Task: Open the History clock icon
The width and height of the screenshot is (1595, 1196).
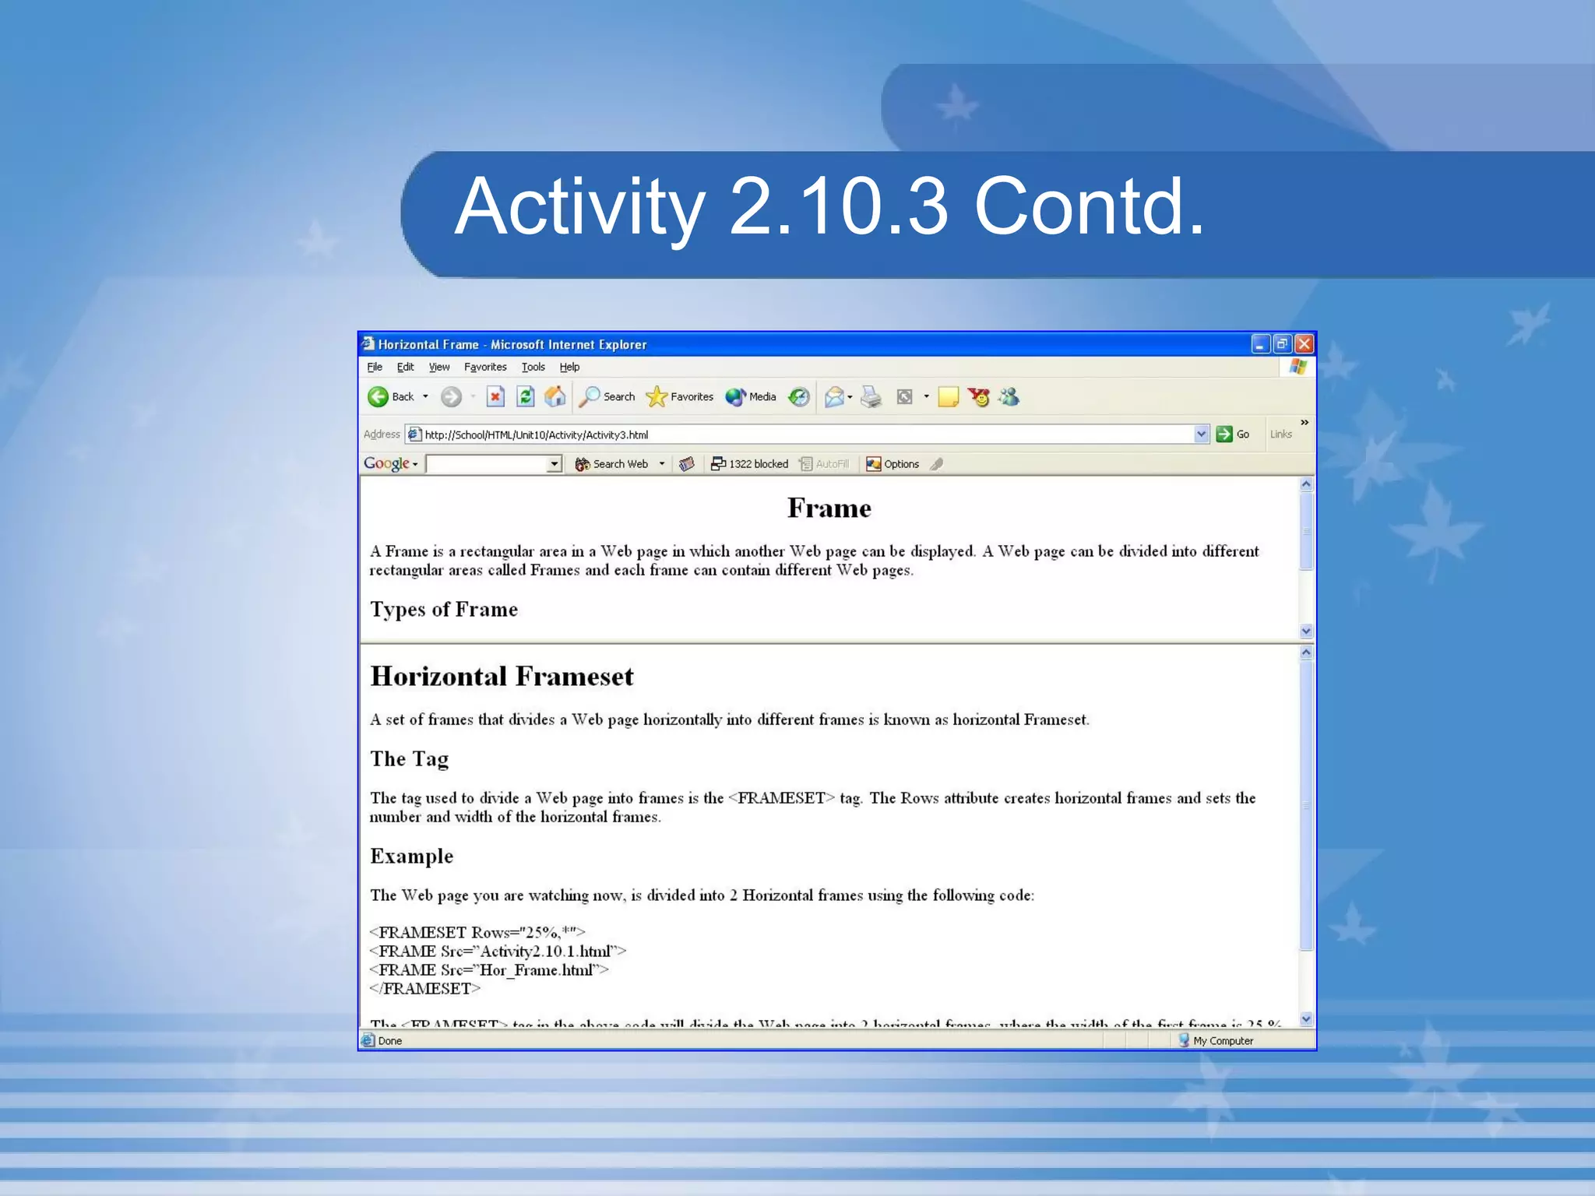Action: 799,397
